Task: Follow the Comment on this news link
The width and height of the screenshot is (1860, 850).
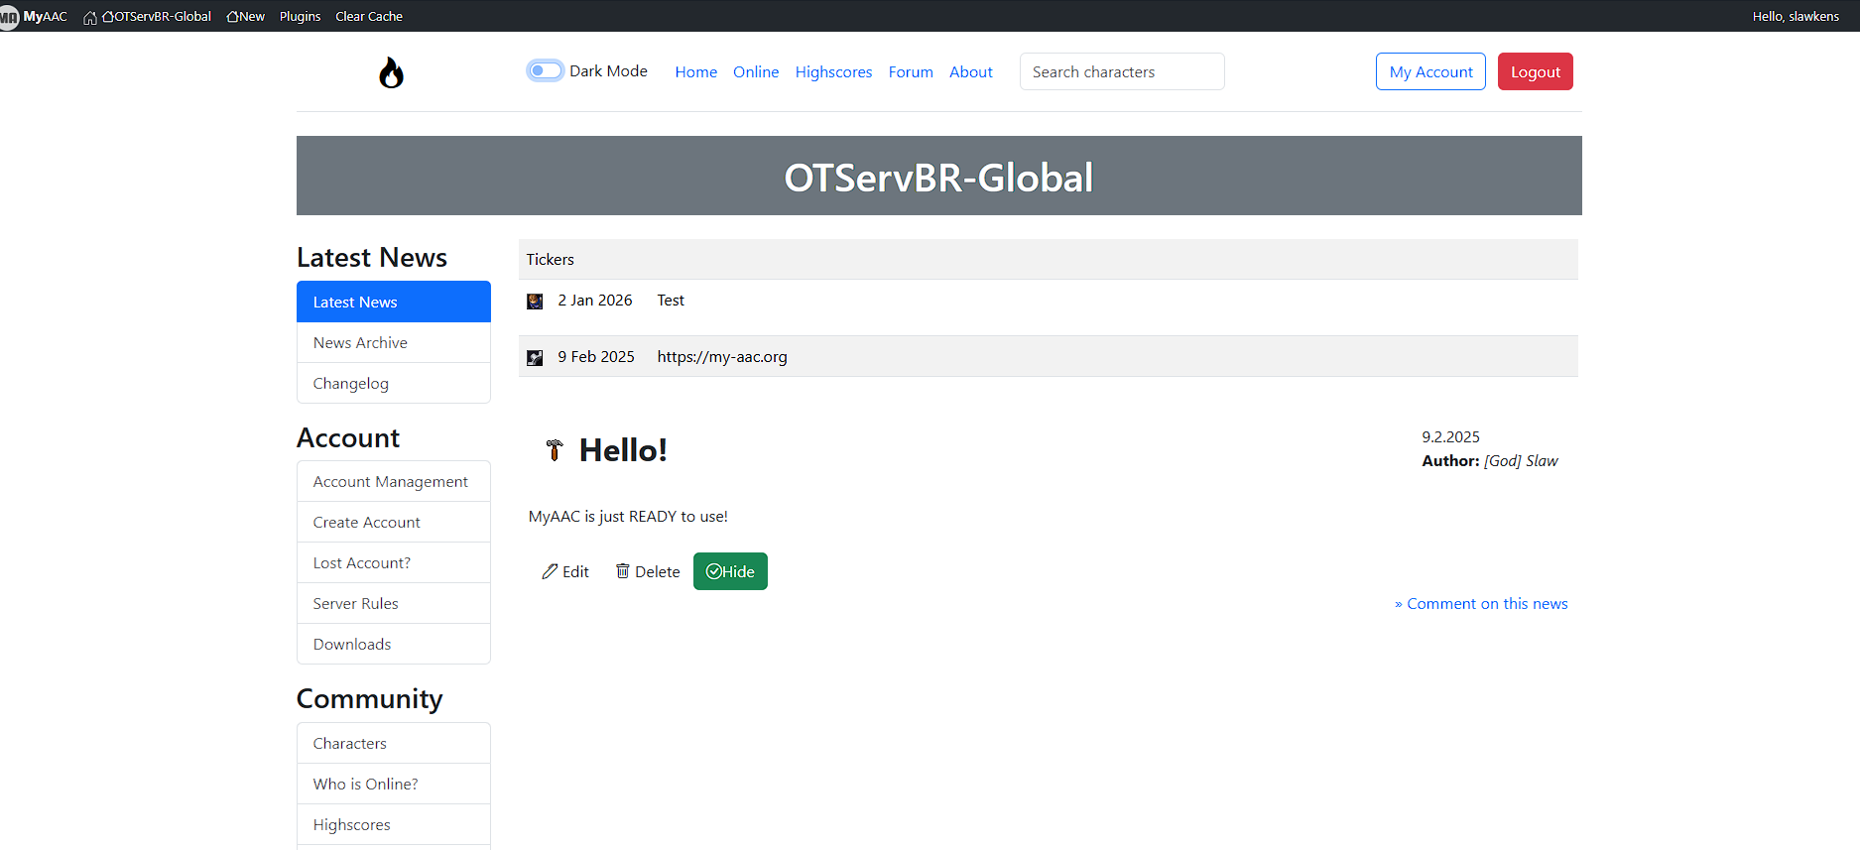Action: click(x=1481, y=604)
